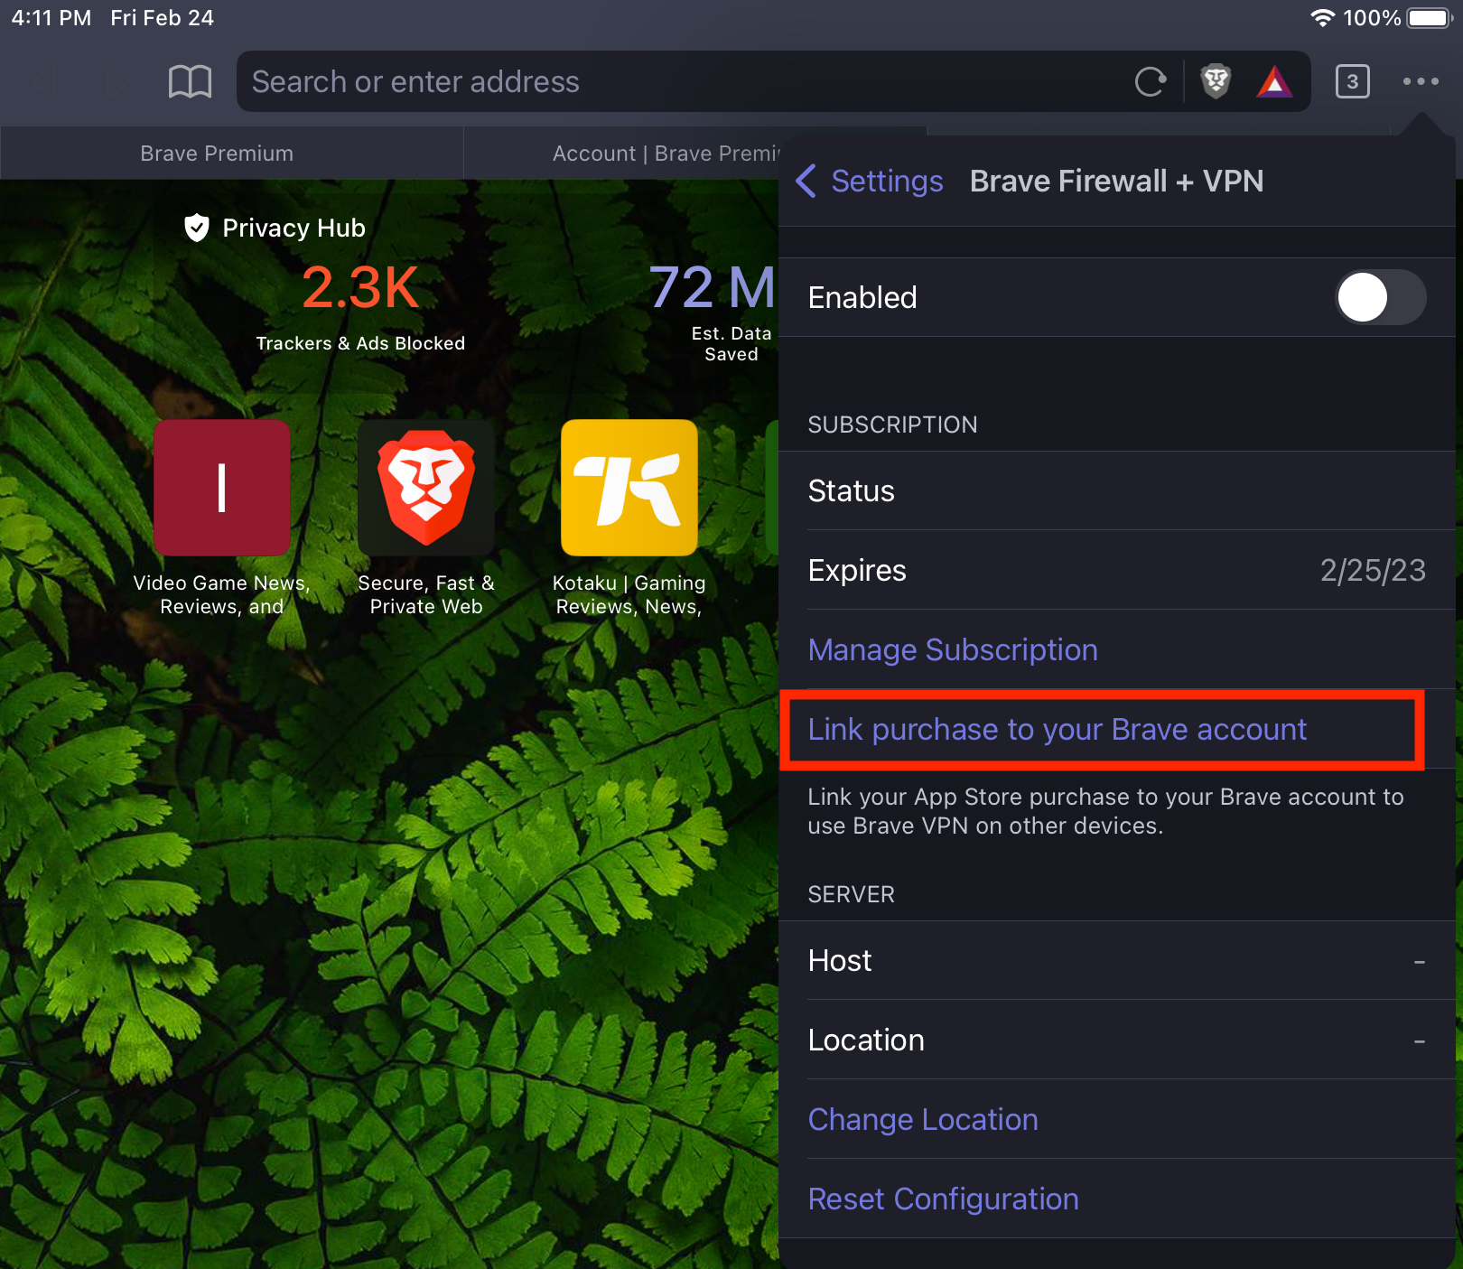Tap Change Location
The width and height of the screenshot is (1463, 1269).
[923, 1119]
